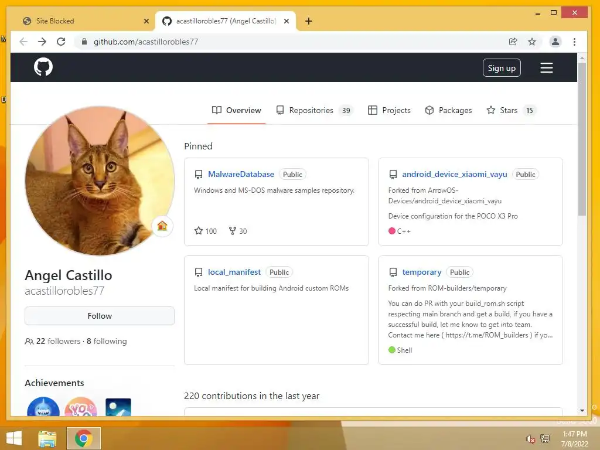Click the green Shell language dot
600x450 pixels.
click(x=392, y=350)
